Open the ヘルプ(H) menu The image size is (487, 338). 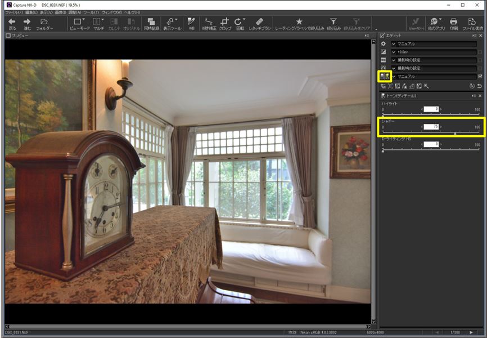132,12
